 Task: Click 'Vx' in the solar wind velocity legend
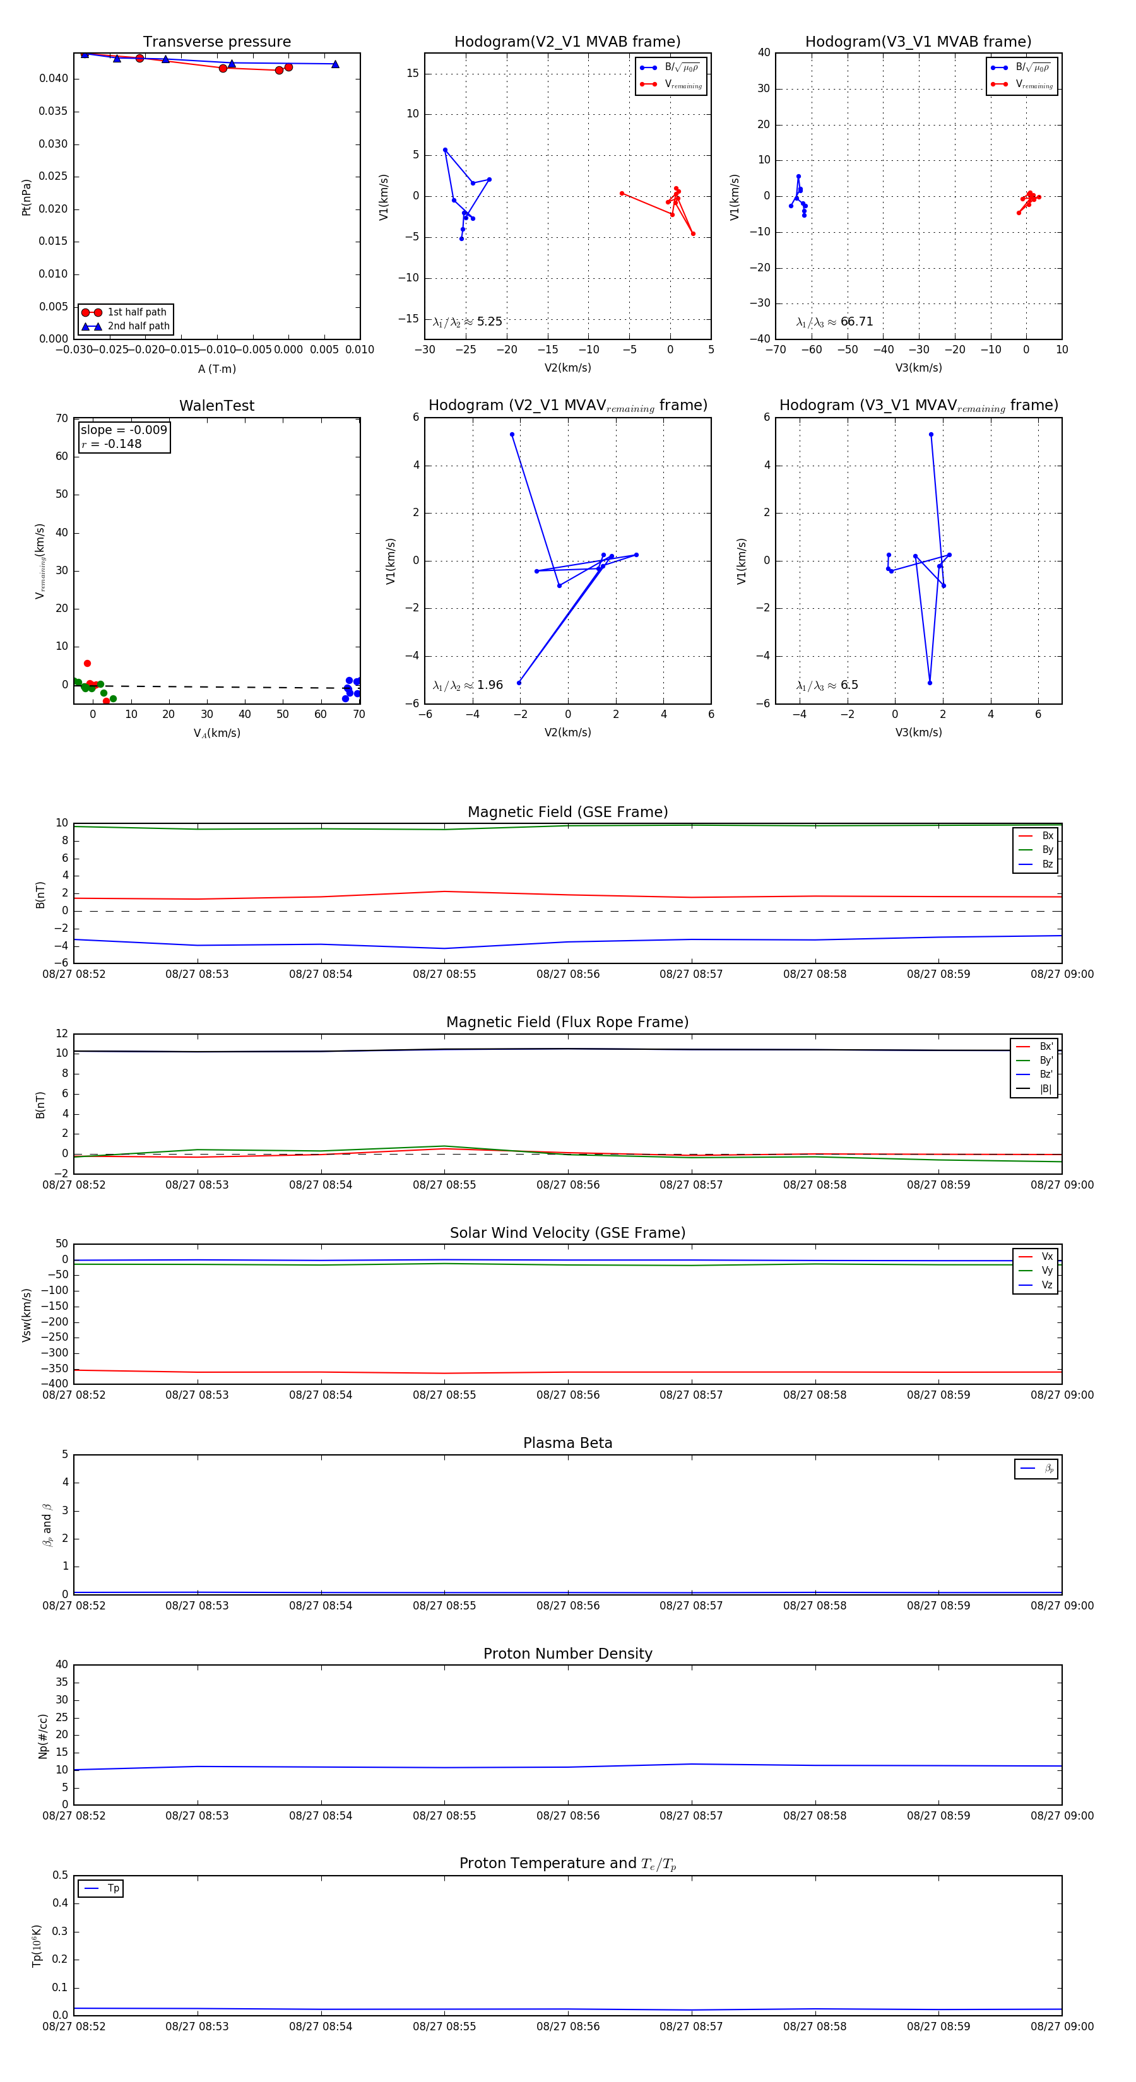[x=1047, y=1257]
